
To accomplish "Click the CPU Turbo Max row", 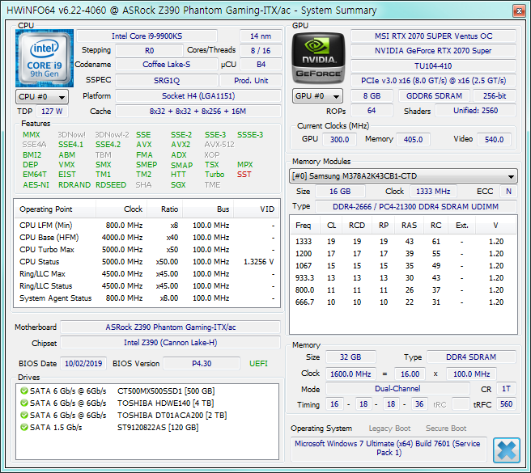I will click(147, 250).
